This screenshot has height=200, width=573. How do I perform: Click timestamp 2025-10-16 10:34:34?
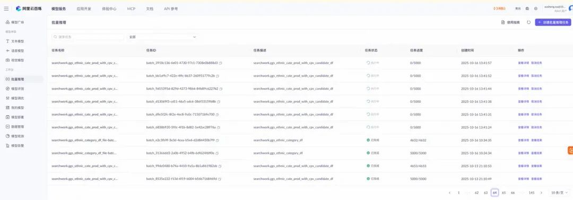click(x=476, y=153)
